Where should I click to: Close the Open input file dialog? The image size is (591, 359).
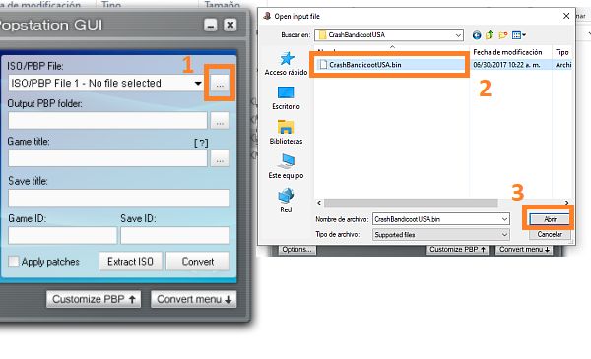tap(566, 16)
